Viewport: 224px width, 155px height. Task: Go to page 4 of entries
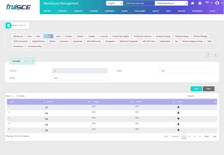click(x=200, y=136)
